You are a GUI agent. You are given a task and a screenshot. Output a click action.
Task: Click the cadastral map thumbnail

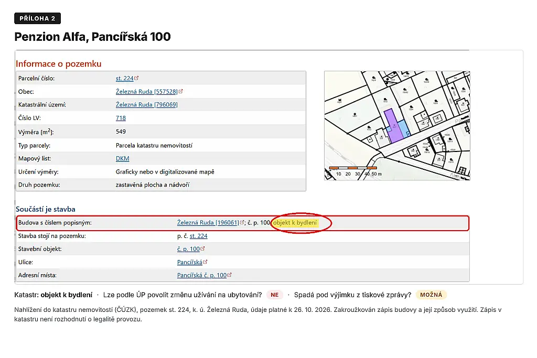point(398,126)
